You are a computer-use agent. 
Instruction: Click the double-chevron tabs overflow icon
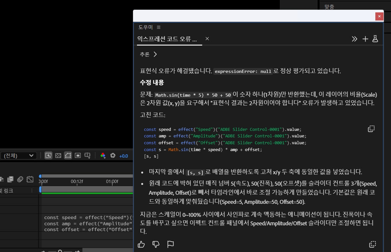(x=354, y=39)
